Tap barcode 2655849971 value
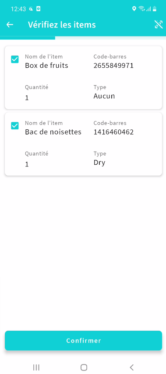Viewport: 166px width, 374px height. [113, 66]
